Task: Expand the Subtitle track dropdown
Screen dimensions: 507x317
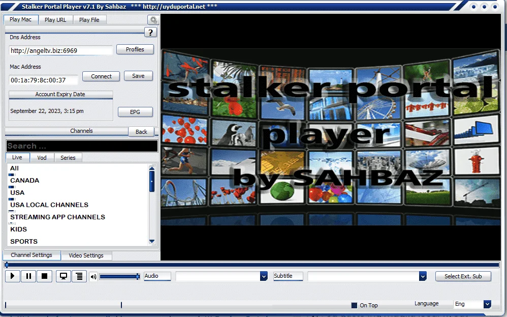Action: pyautogui.click(x=423, y=276)
